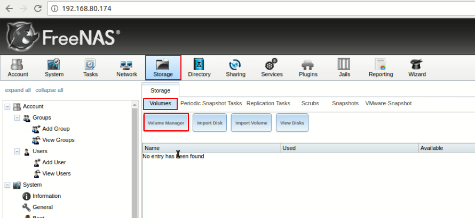Click the browser back arrow
Viewport: 475px width, 218px height.
click(9, 9)
